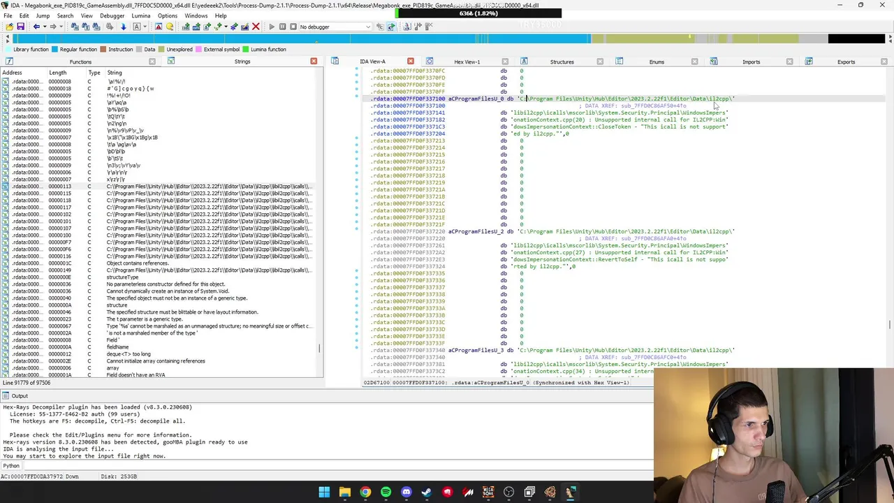
Task: Click the blue down-arrow jump icon
Action: [x=123, y=27]
